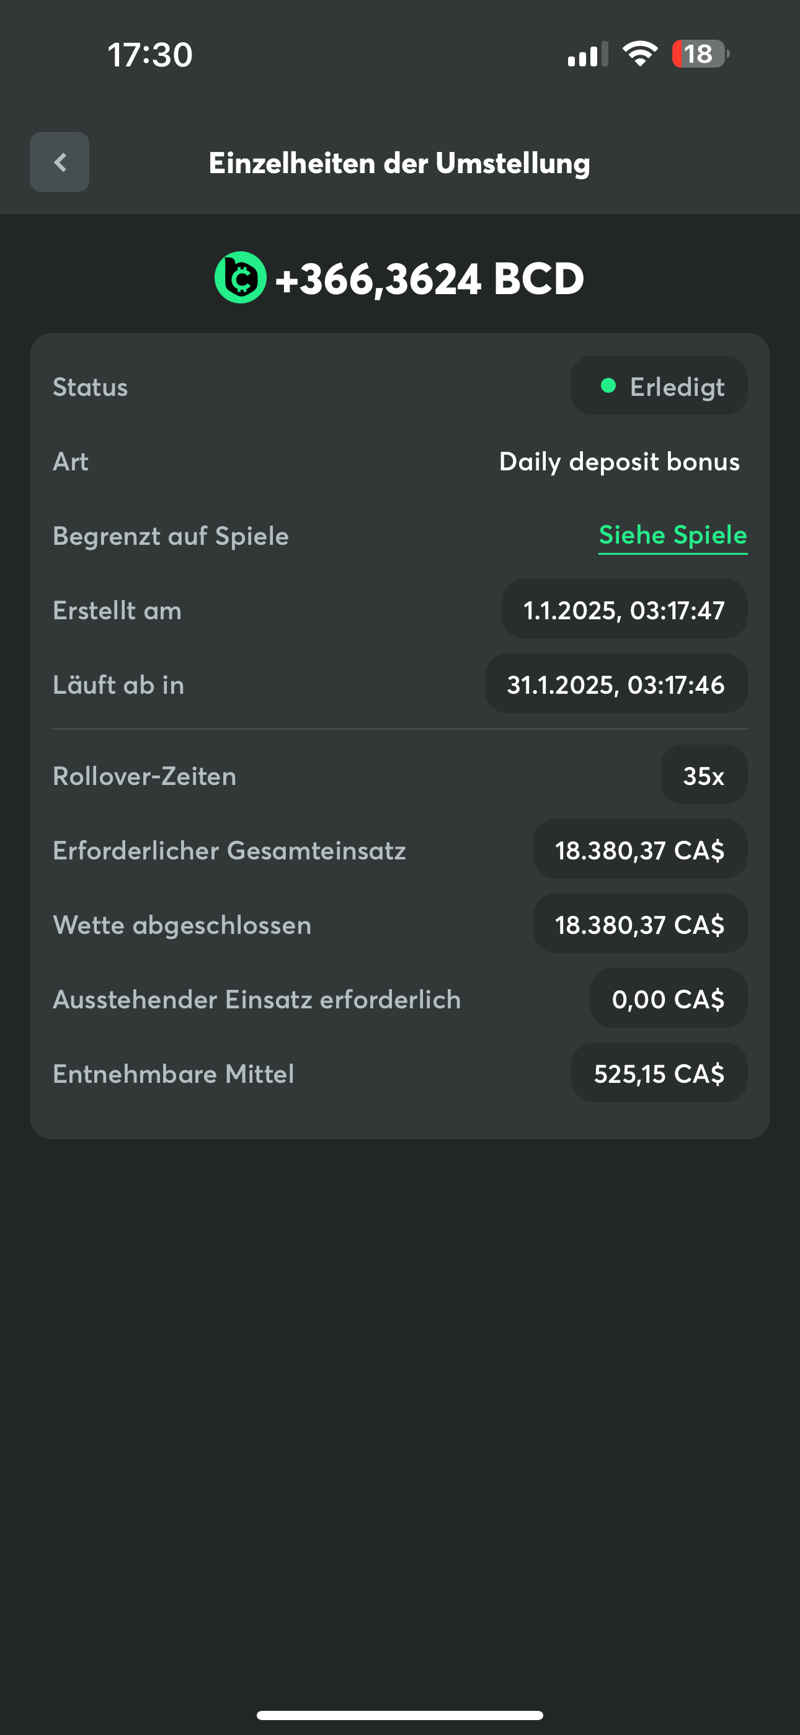Tap the battery indicator icon
Screen dimensions: 800x1735
[700, 54]
